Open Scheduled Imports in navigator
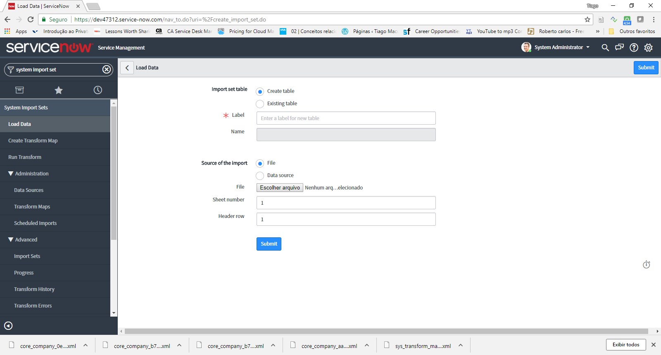This screenshot has height=355, width=661. pos(36,223)
